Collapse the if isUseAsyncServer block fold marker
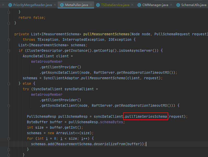Image resolution: width=208 pixels, height=157 pixels. coord(9,51)
